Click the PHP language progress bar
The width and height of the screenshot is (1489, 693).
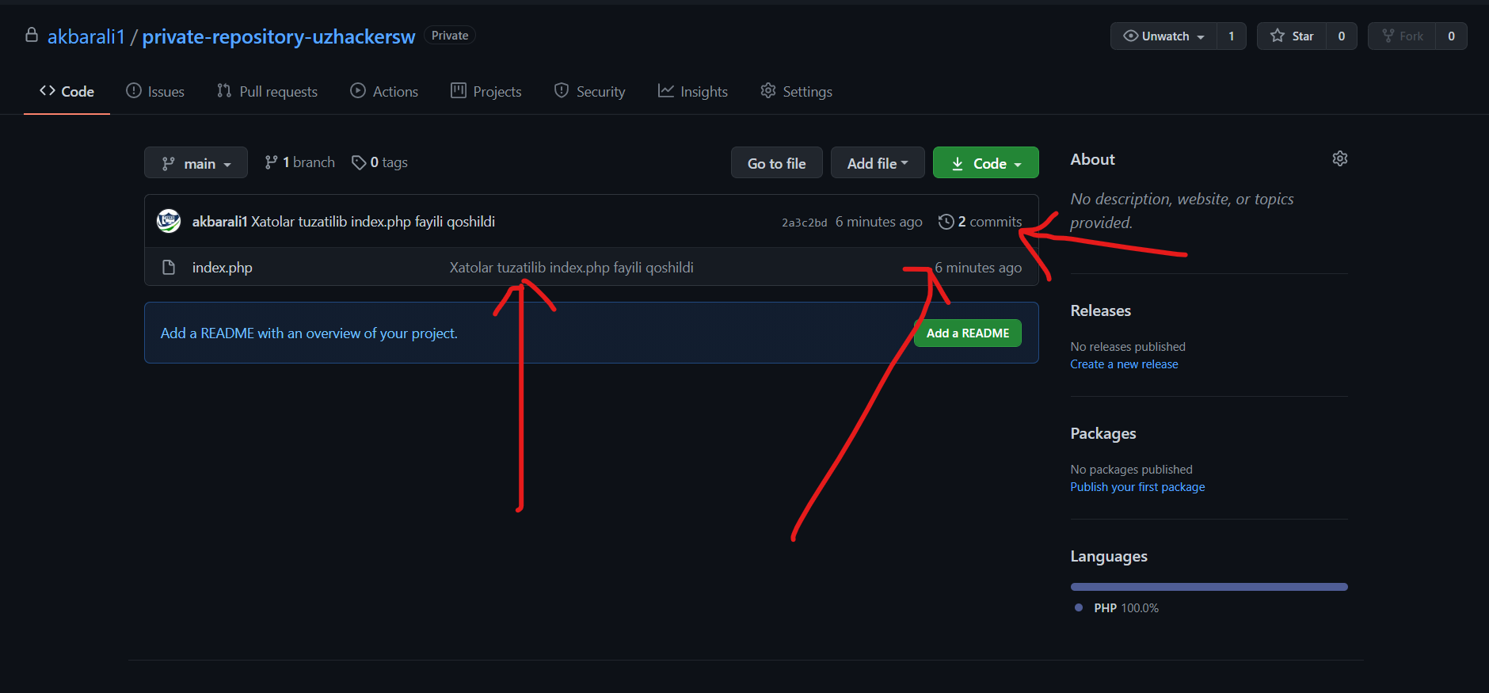click(1209, 587)
